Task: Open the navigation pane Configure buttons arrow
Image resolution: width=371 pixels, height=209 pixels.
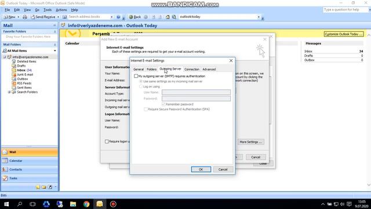Action: tap(56, 187)
